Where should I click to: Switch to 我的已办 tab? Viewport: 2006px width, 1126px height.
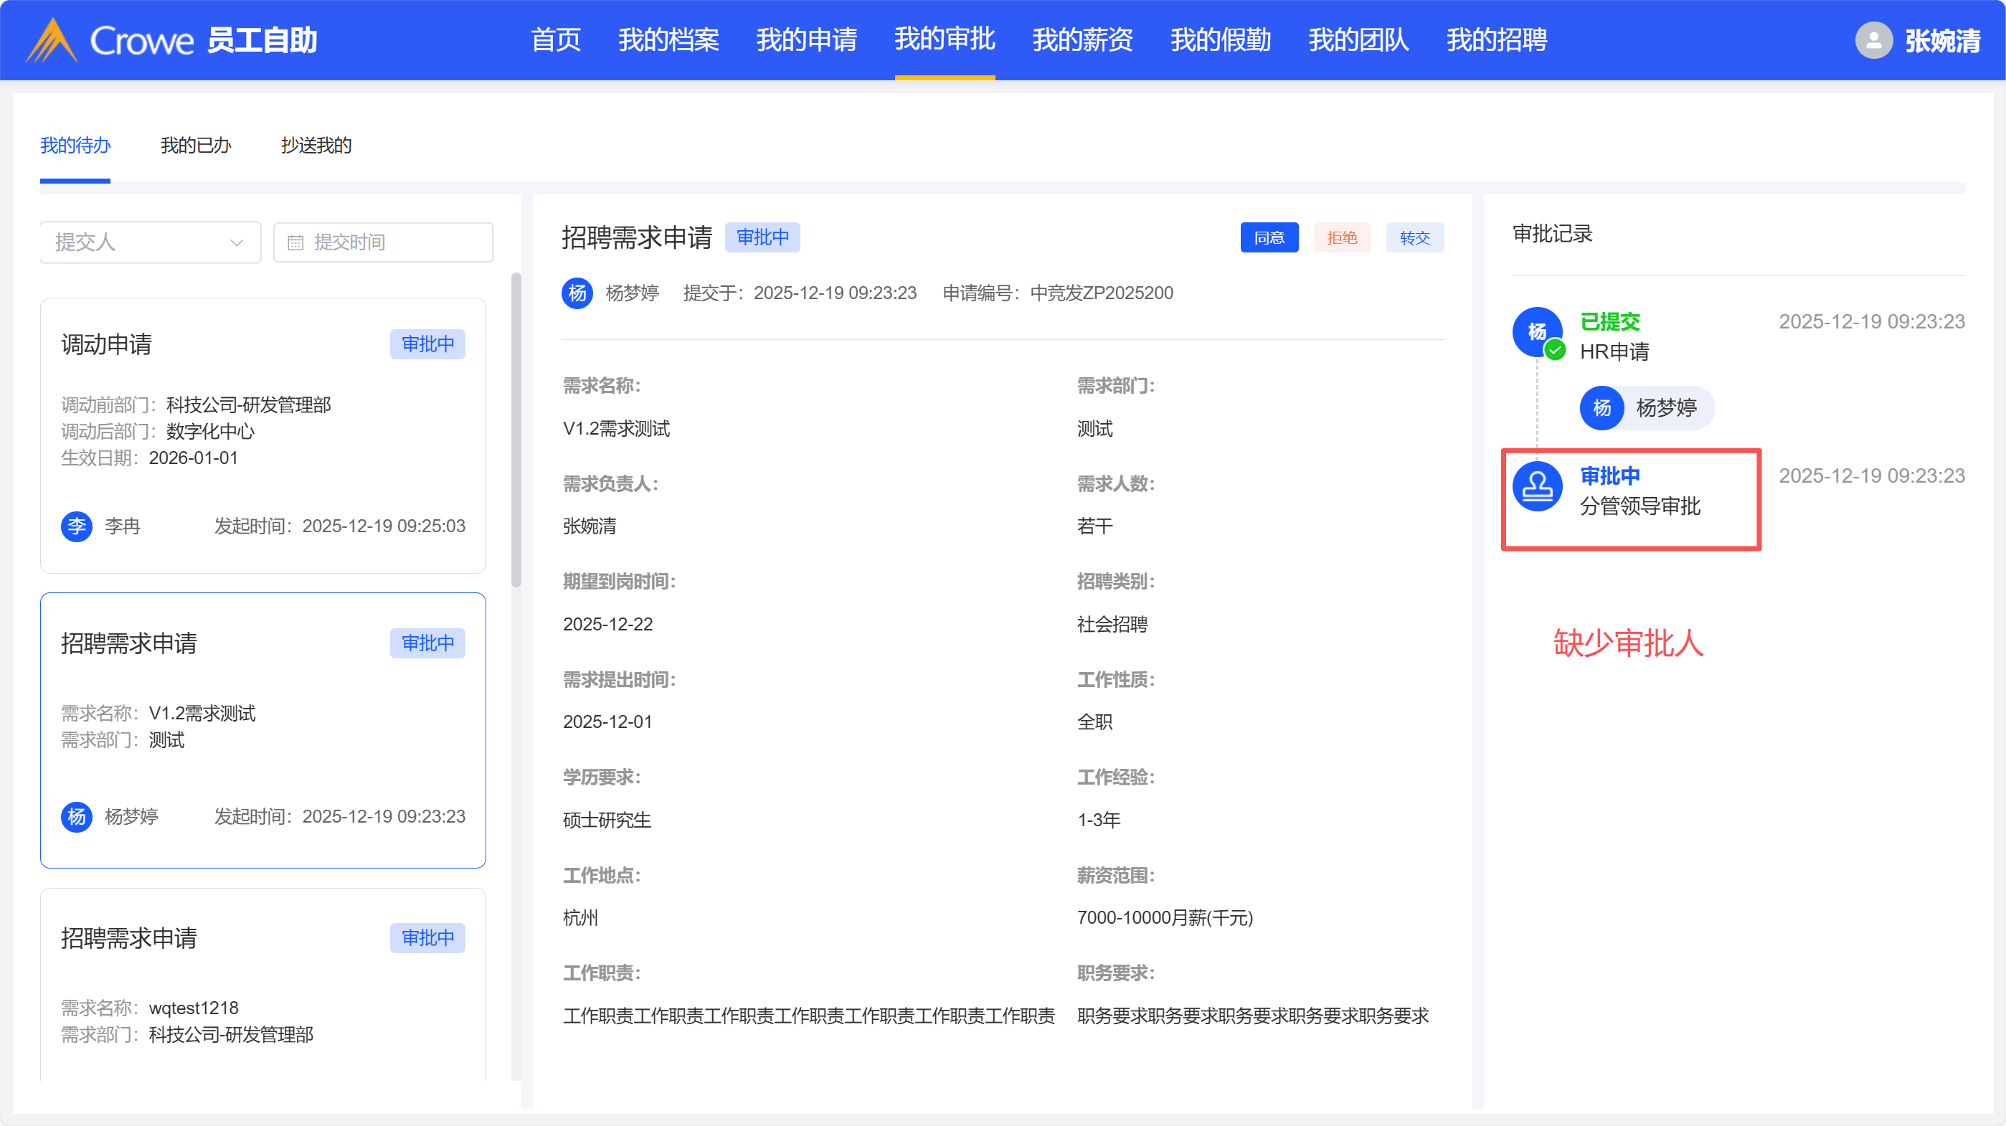click(x=196, y=146)
